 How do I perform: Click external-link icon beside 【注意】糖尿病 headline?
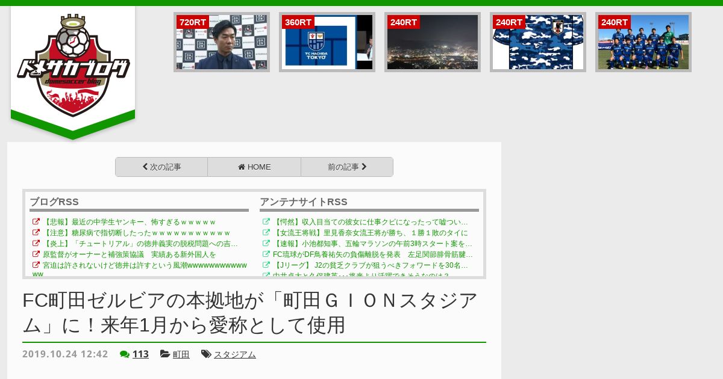pyautogui.click(x=36, y=233)
